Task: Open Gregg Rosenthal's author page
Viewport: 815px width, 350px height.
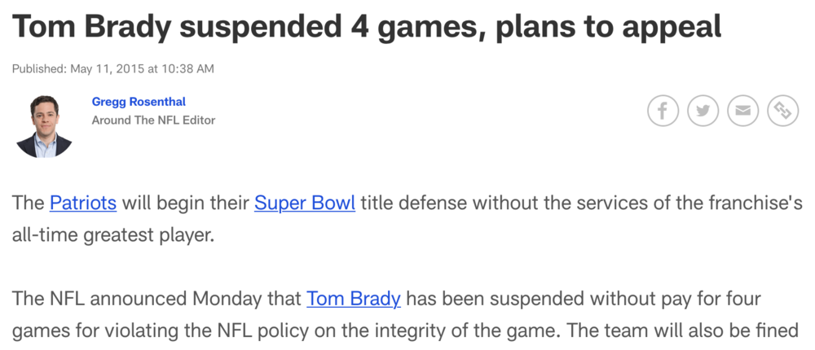Action: click(x=138, y=102)
